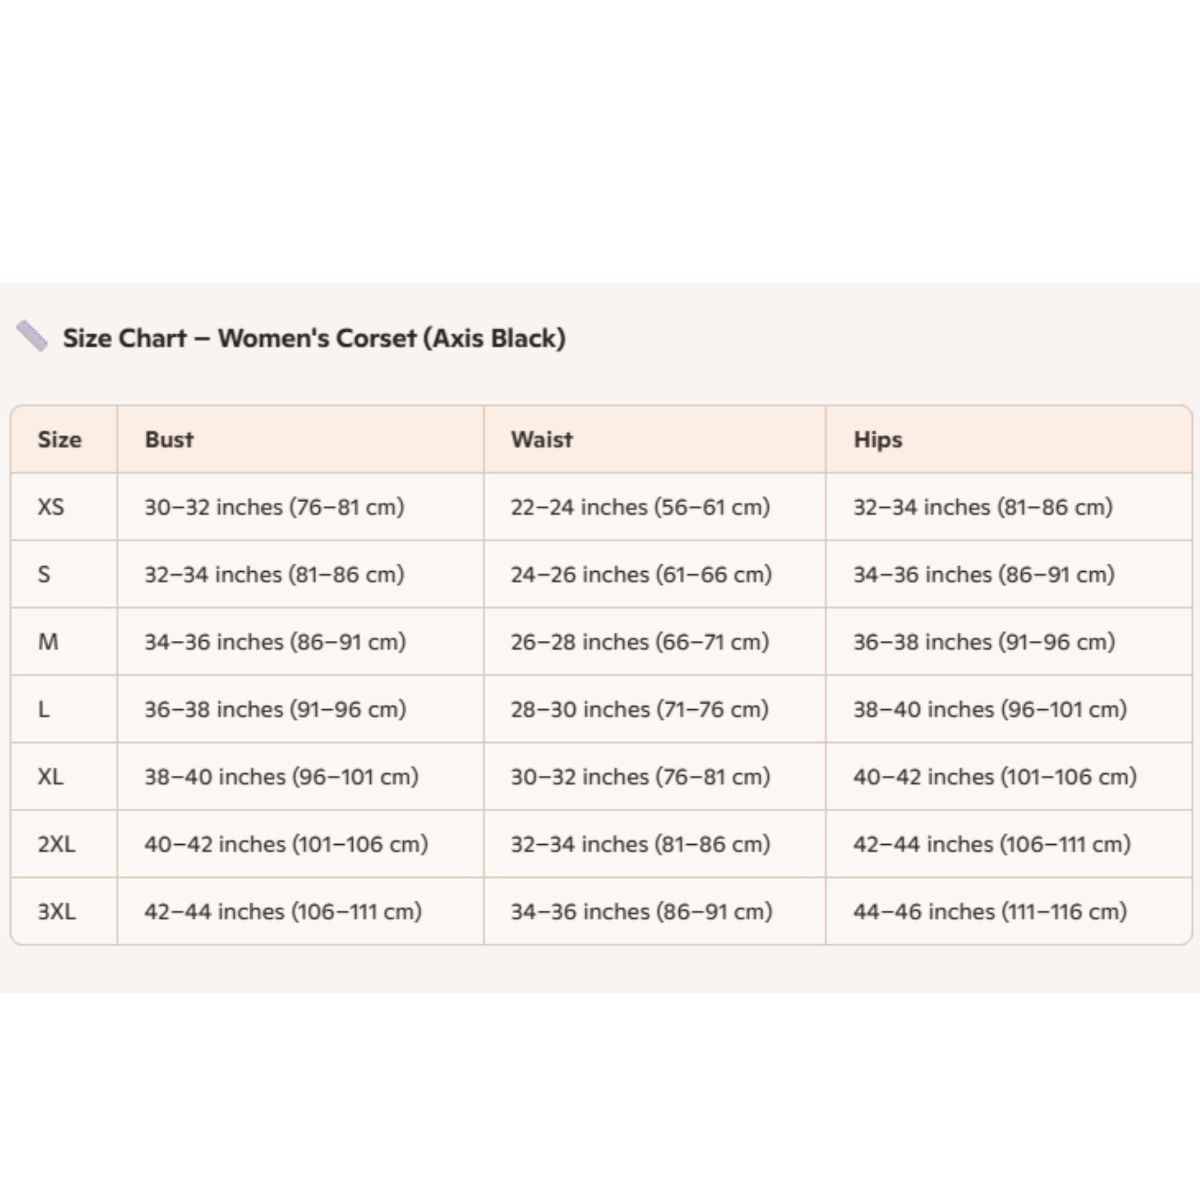Click the Bust column header
This screenshot has width=1200, height=1200.
(169, 440)
